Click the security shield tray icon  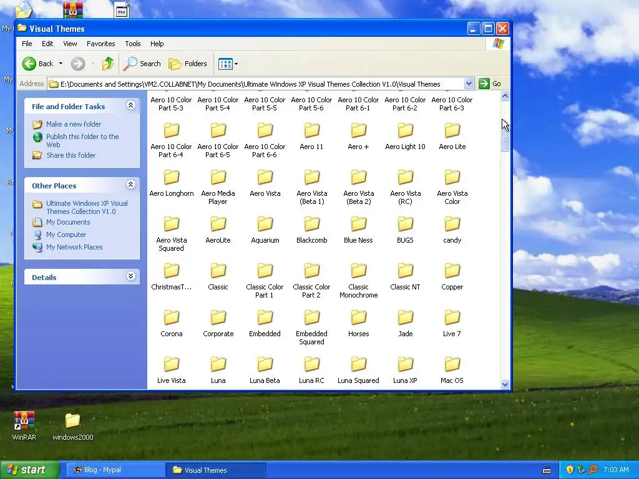pyautogui.click(x=570, y=470)
